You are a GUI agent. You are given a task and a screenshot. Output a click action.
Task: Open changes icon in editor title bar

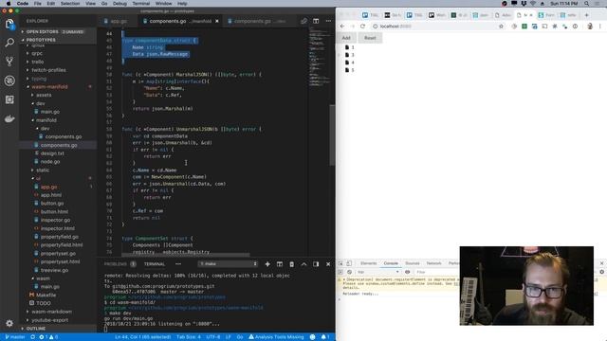point(303,21)
